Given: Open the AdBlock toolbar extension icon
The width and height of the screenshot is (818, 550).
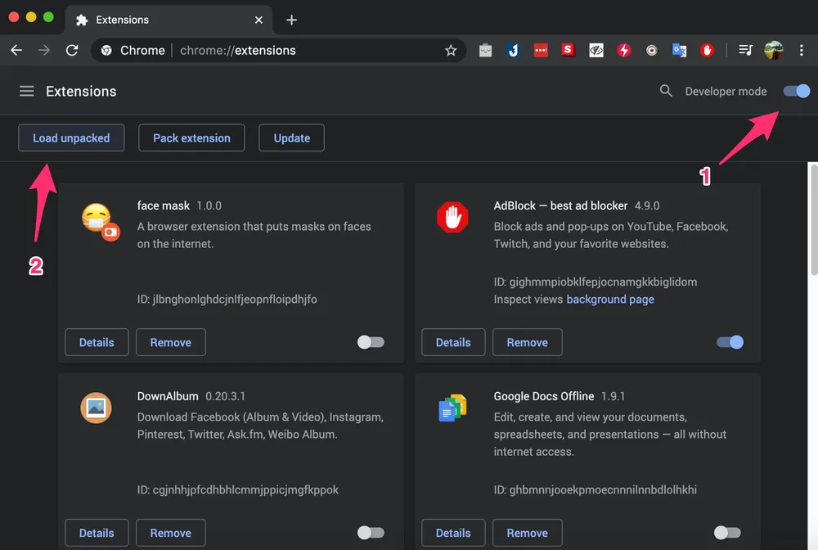Looking at the screenshot, I should click(707, 51).
